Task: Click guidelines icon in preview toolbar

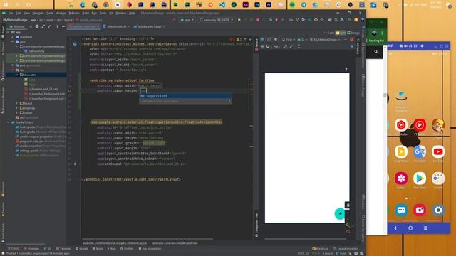Action: pos(299,46)
